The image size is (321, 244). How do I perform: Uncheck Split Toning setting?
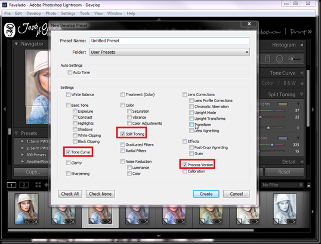point(123,134)
